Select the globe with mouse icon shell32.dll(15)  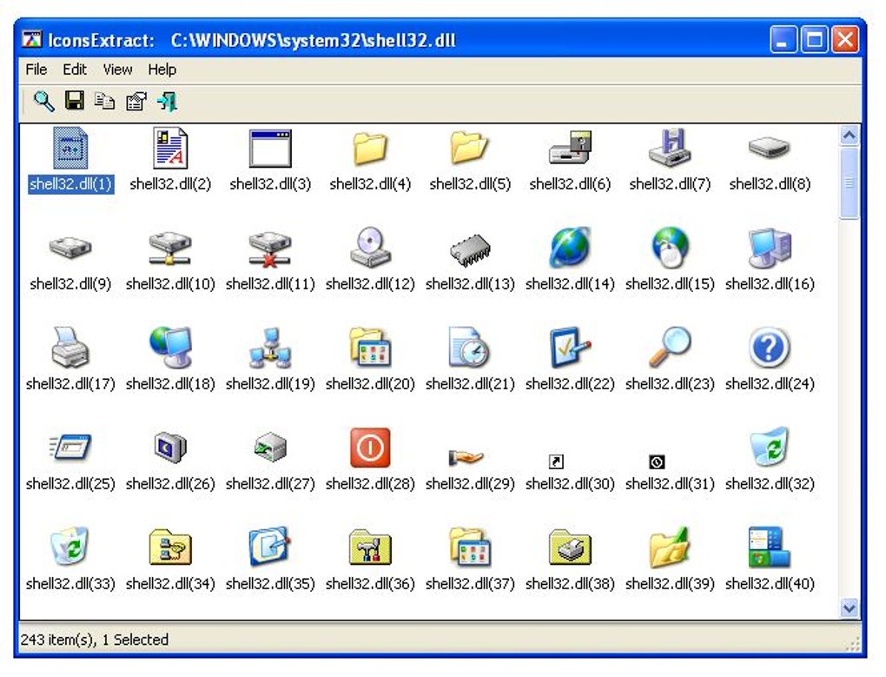pos(670,247)
